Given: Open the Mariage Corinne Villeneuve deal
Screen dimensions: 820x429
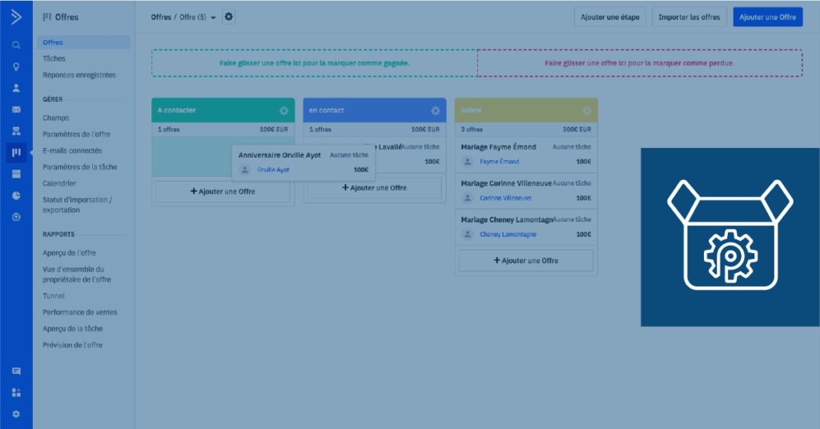Looking at the screenshot, I should 506,183.
